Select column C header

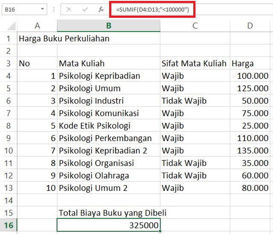pyautogui.click(x=195, y=26)
